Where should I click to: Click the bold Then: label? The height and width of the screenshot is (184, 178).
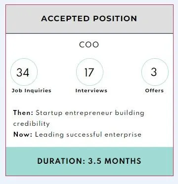click(23, 113)
